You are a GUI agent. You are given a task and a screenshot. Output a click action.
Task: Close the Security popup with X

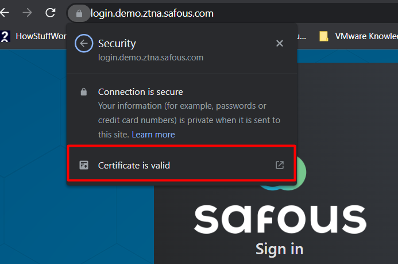[280, 44]
